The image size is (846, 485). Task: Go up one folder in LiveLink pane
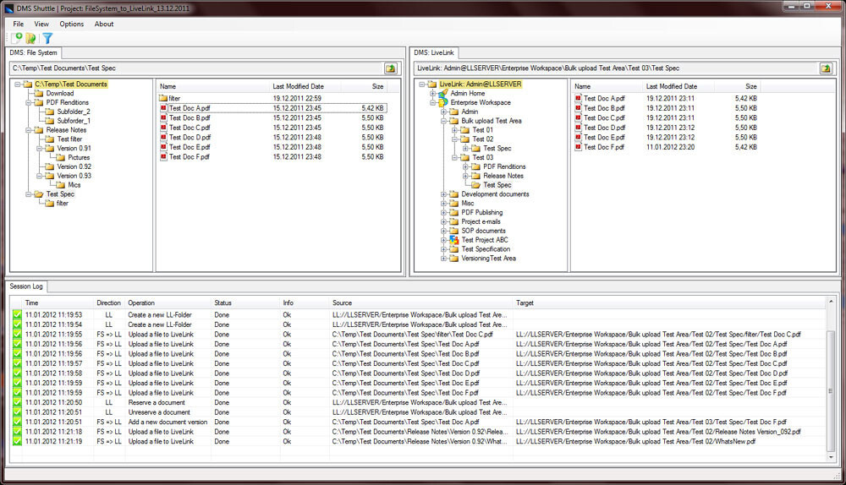pyautogui.click(x=826, y=68)
